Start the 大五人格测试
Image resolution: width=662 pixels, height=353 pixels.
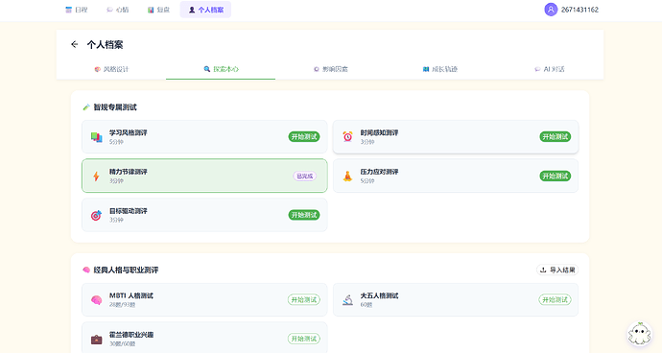(556, 300)
